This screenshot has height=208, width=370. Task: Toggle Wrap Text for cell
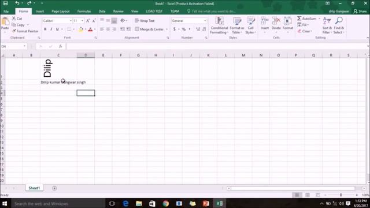(x=145, y=21)
